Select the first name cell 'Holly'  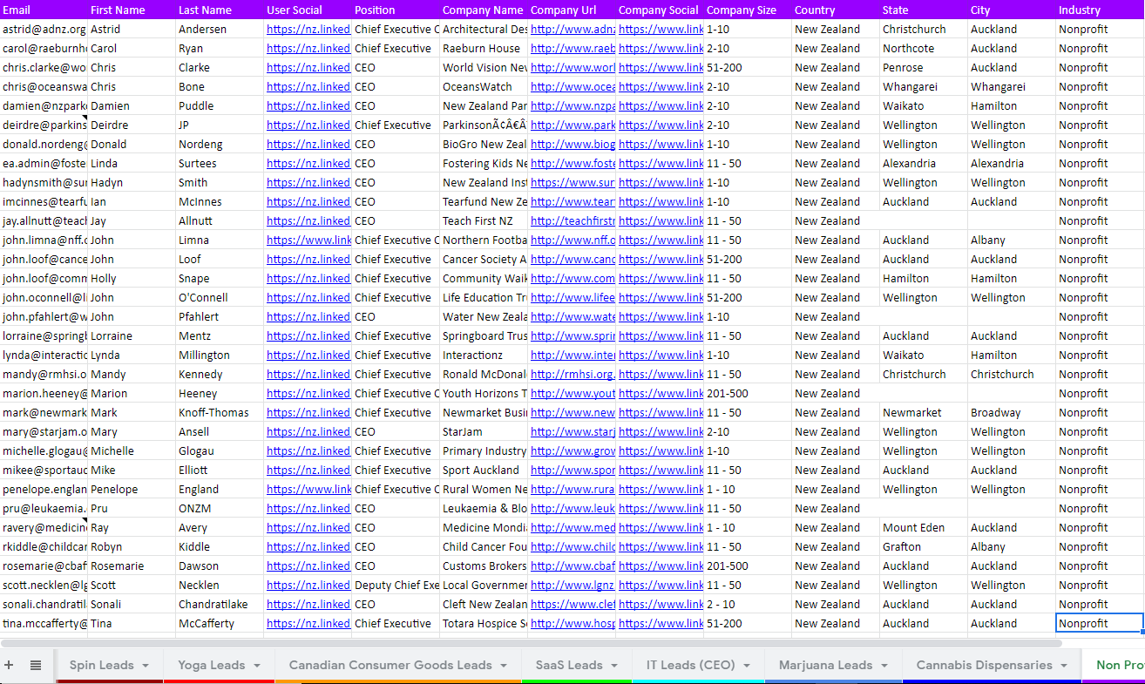click(132, 278)
